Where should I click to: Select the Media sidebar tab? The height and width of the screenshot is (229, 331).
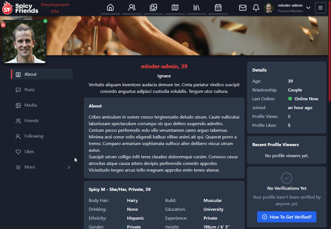click(x=30, y=105)
